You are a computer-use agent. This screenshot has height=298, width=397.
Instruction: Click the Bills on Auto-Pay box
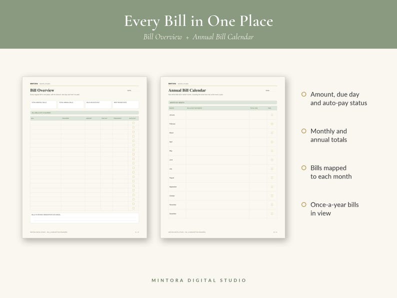[x=98, y=104]
